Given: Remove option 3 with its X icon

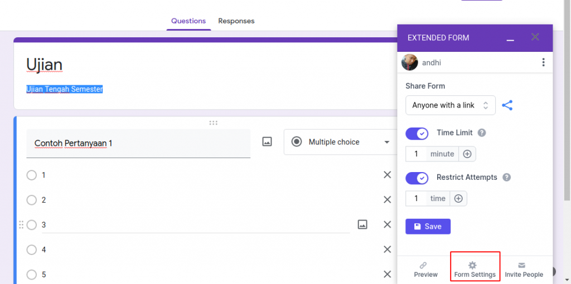Looking at the screenshot, I should point(387,224).
